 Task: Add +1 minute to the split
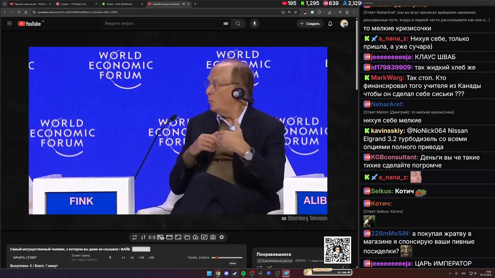[x=123, y=258]
